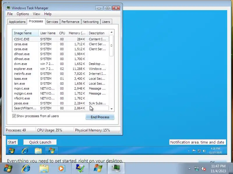
Task: Open the File menu
Action: (x=10, y=14)
